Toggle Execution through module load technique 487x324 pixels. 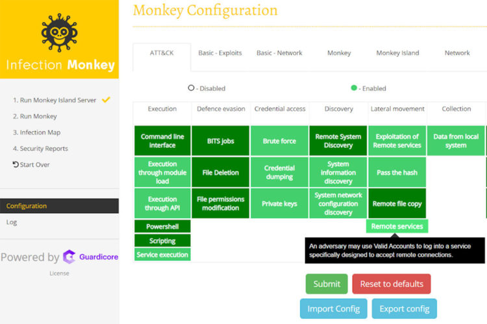(162, 172)
